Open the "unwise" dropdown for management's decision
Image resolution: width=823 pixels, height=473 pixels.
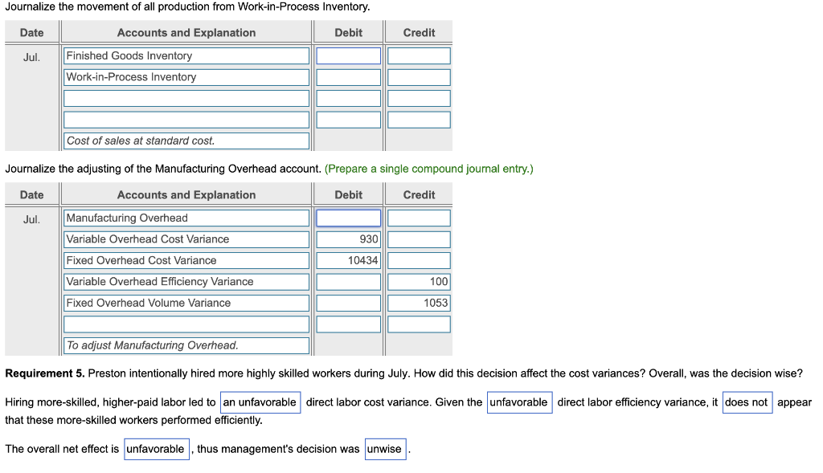(x=385, y=449)
